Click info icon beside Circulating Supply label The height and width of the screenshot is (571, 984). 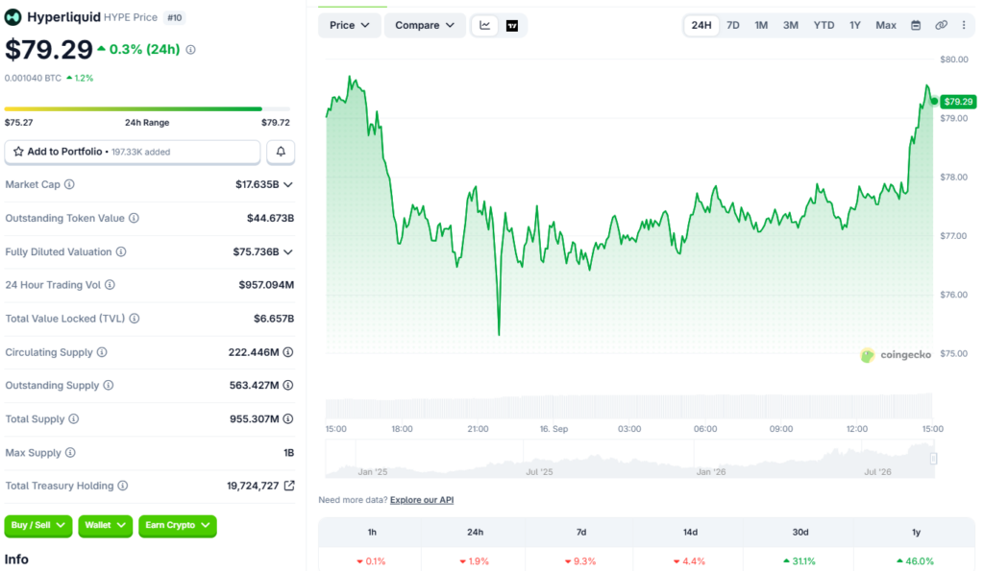click(102, 352)
